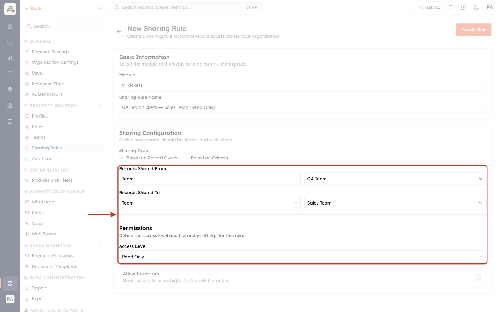Viewport: 499px width, 312px height.
Task: Open the PA avatar at the rail bottom
Action: (10, 299)
